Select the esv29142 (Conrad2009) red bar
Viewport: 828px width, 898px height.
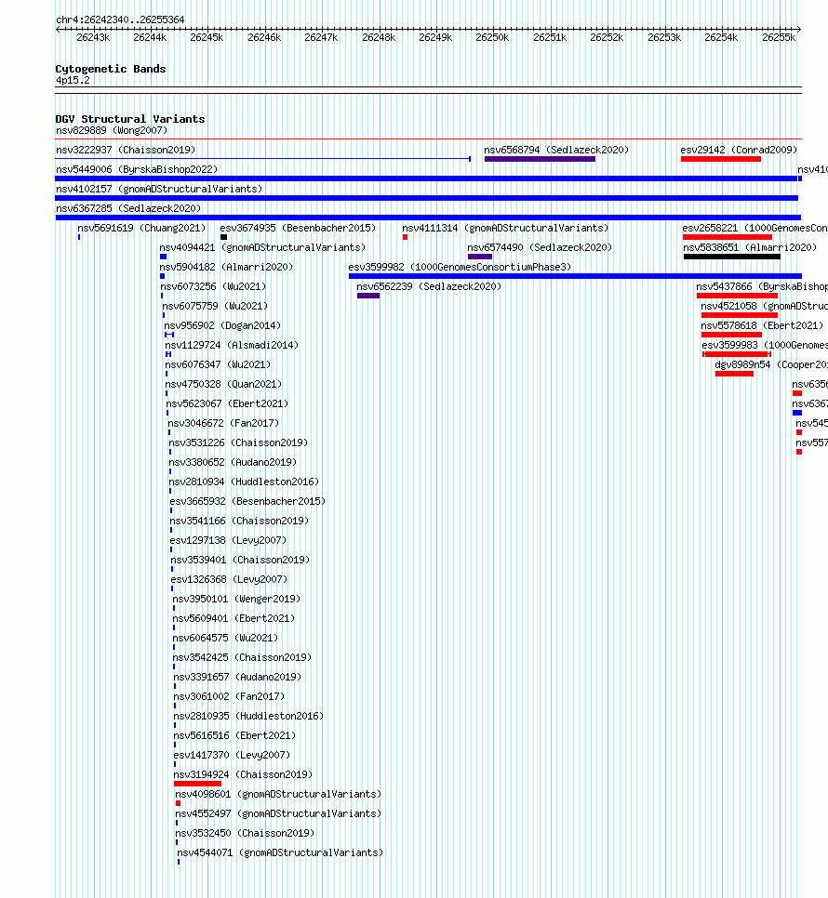pyautogui.click(x=721, y=159)
